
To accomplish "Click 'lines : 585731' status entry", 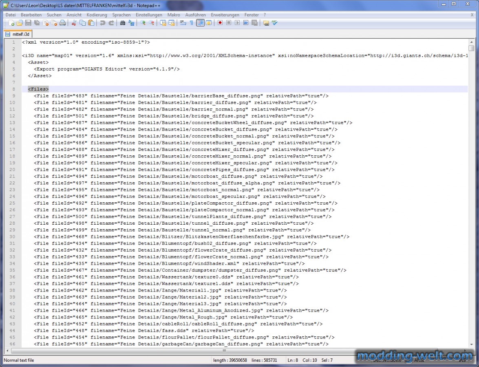I will 264,360.
